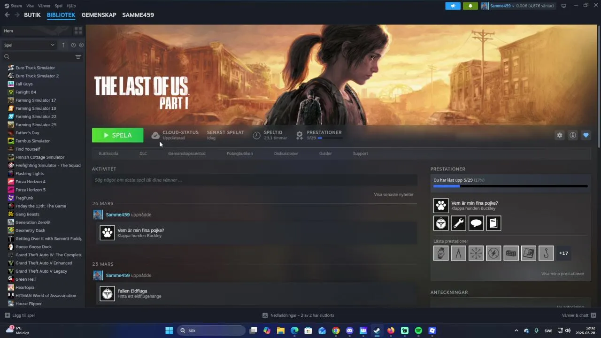The image size is (601, 338).
Task: Click the activity comment input field
Action: click(x=254, y=180)
